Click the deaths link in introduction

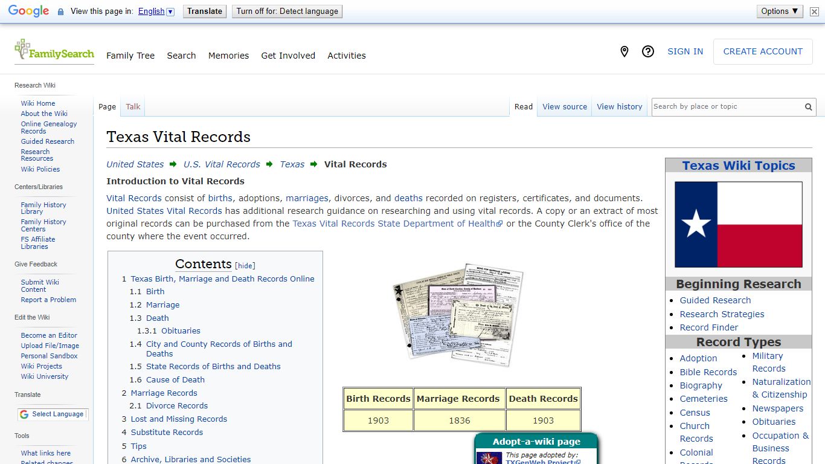[408, 198]
